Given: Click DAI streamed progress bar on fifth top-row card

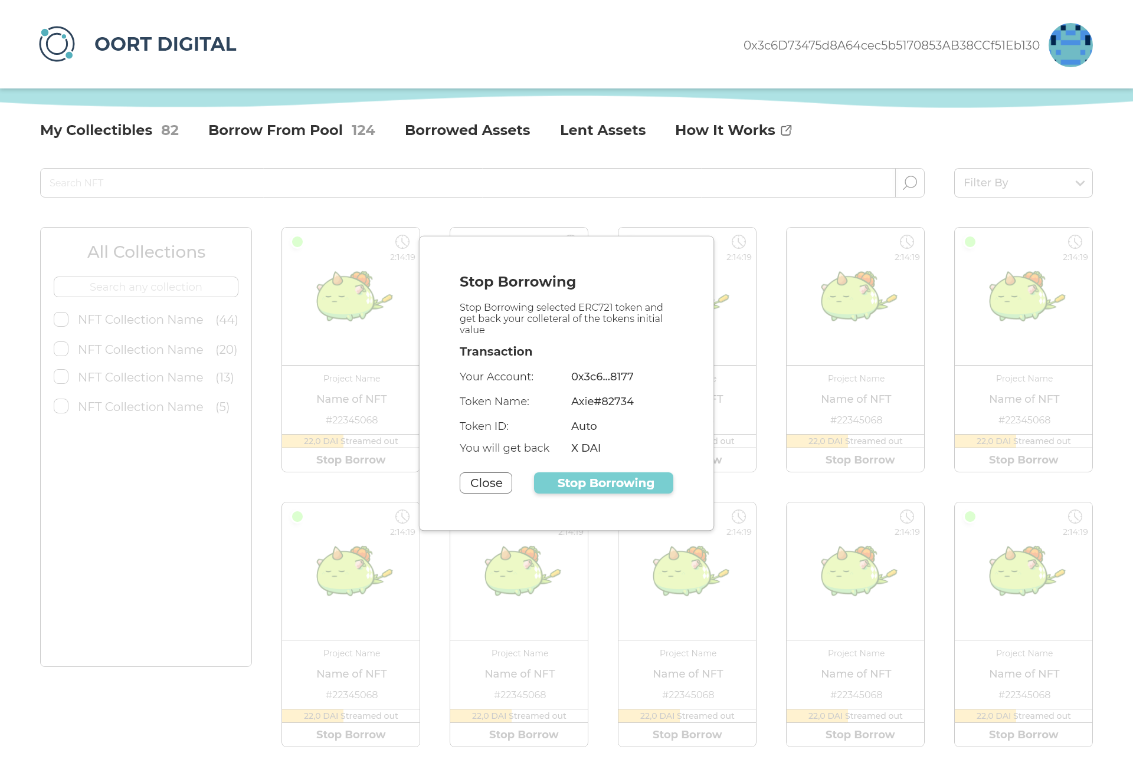Looking at the screenshot, I should (1023, 441).
